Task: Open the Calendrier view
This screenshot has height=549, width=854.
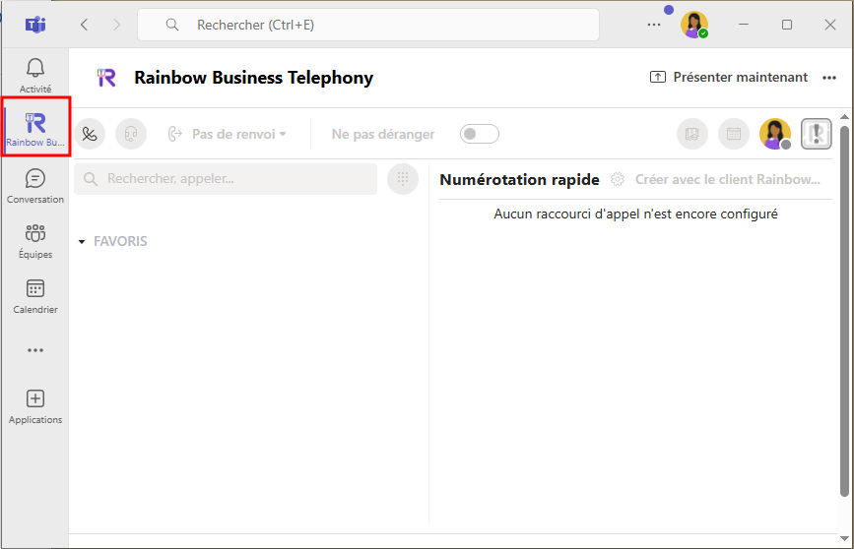Action: [34, 294]
